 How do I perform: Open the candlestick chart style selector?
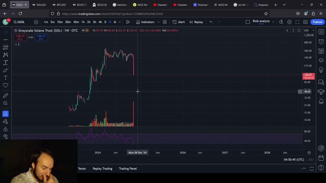tap(128, 22)
